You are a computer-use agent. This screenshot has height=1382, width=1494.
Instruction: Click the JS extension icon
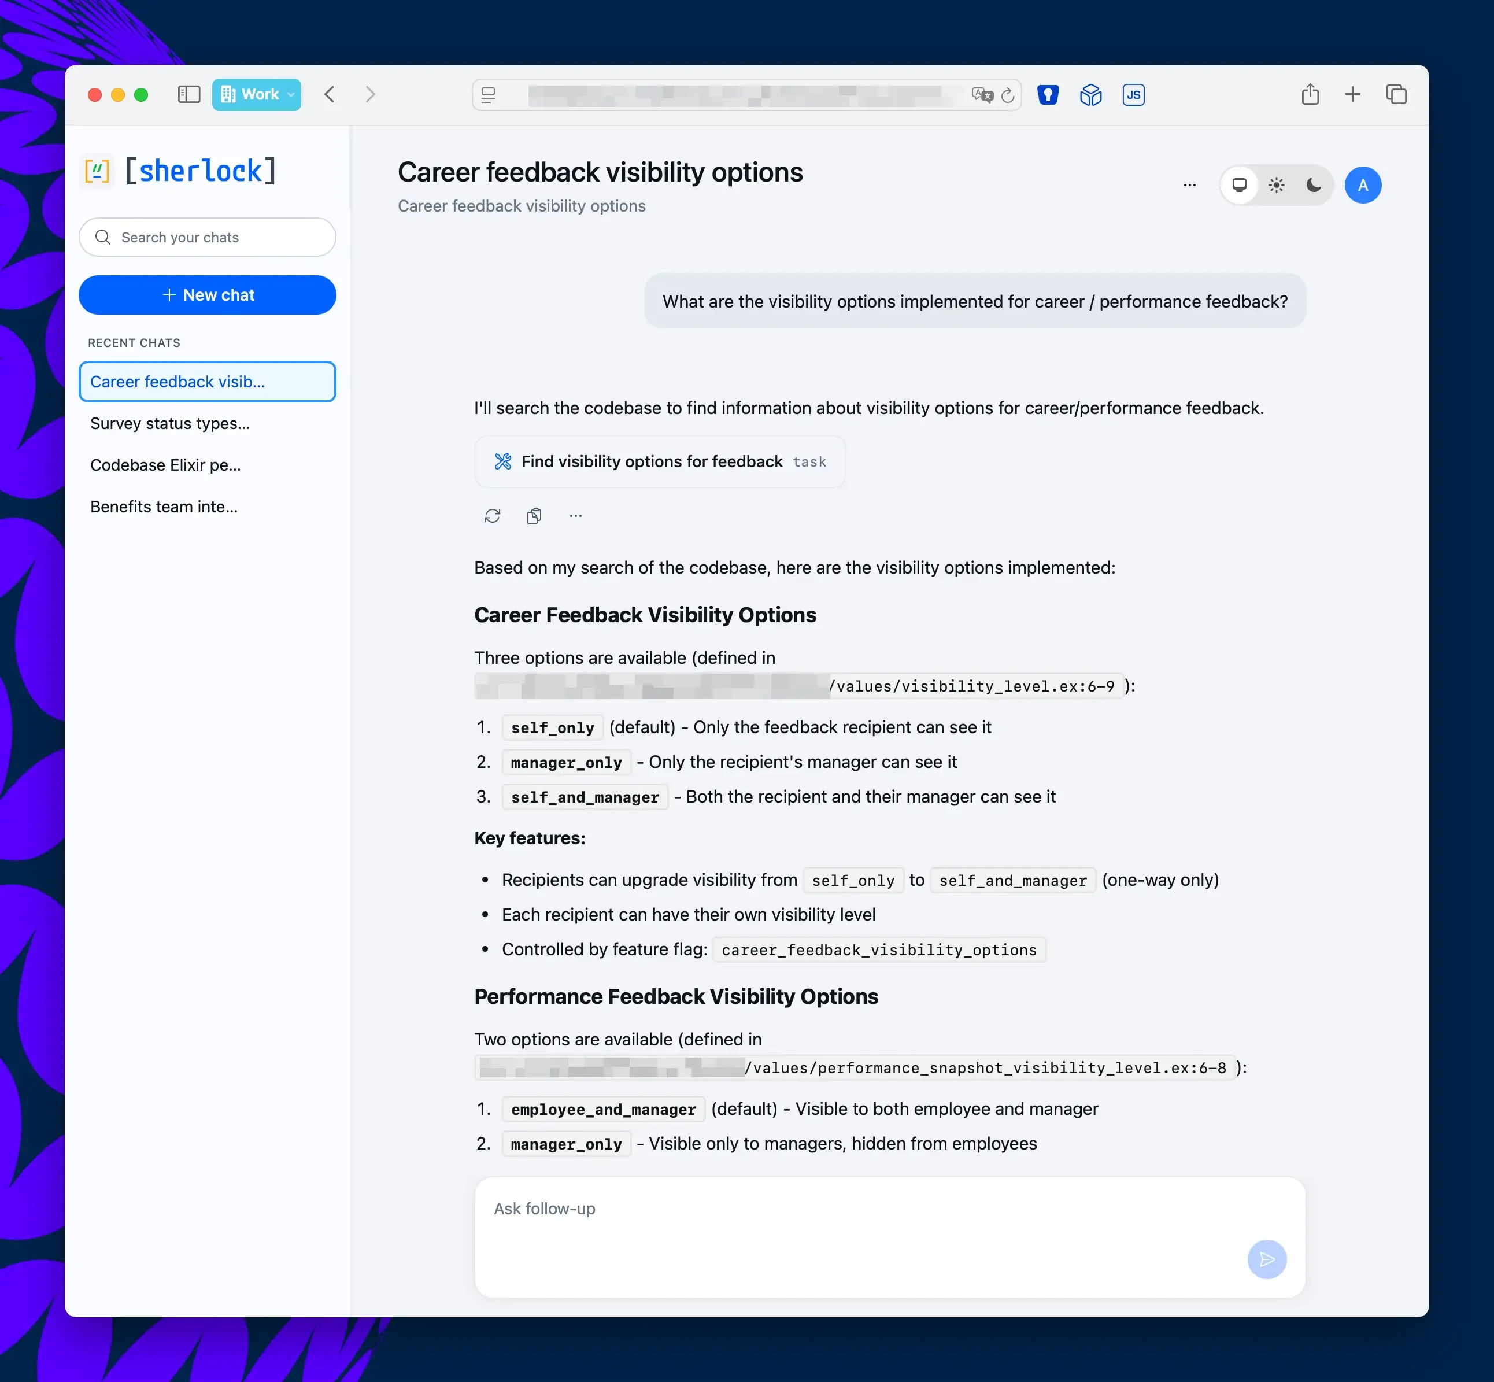point(1134,94)
